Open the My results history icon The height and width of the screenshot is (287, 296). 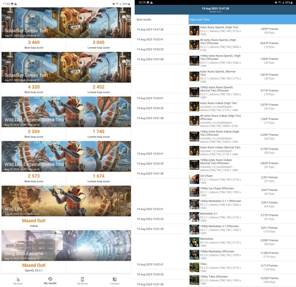pyautogui.click(x=50, y=279)
